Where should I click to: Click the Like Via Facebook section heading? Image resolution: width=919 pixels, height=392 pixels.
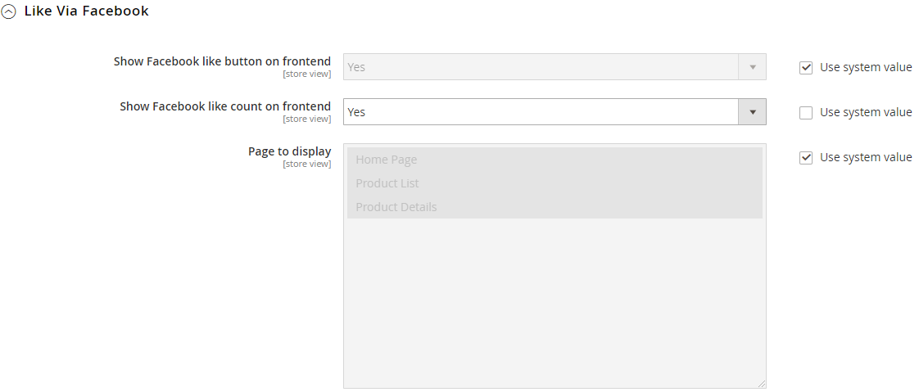point(86,11)
